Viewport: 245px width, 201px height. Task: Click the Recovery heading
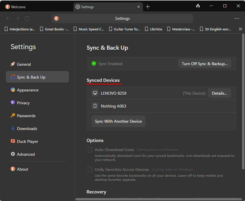(x=96, y=192)
